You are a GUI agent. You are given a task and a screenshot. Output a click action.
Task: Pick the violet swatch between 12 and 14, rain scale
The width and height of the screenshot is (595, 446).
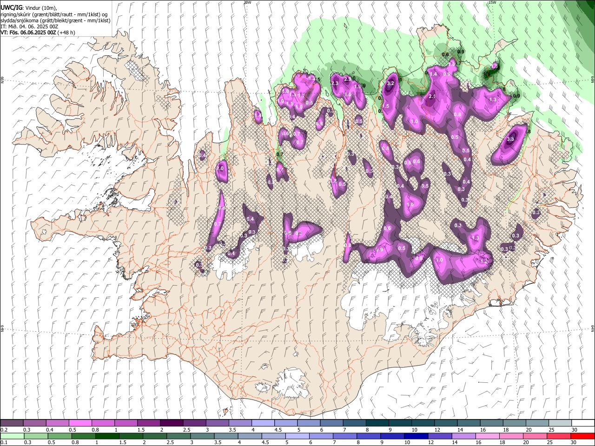439,436
